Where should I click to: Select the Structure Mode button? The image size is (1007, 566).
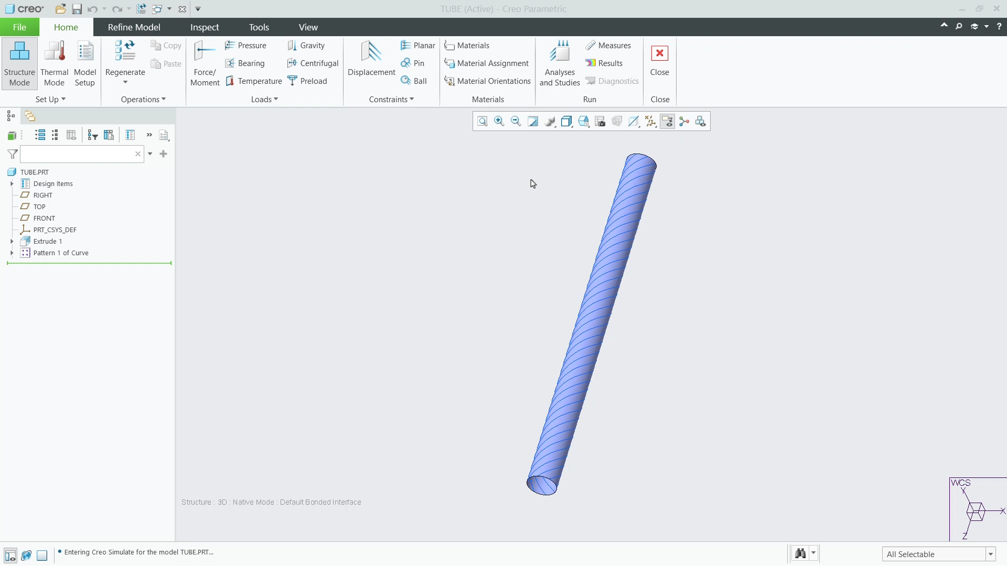[x=19, y=63]
